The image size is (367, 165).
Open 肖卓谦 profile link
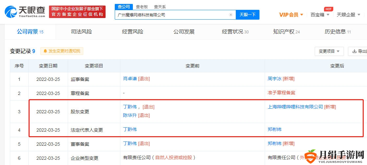[130, 79]
